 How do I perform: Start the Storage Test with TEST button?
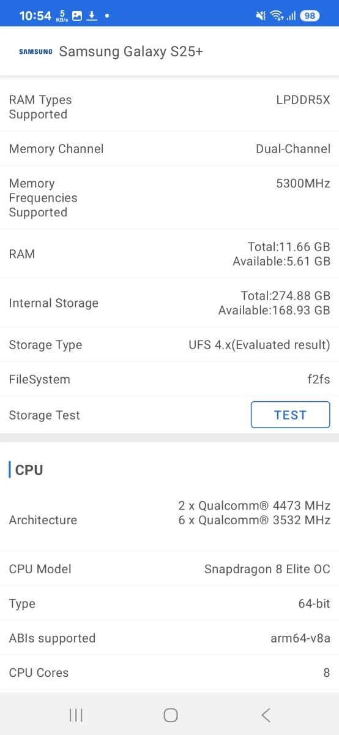pos(290,415)
